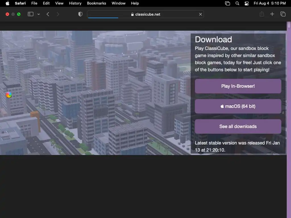Image resolution: width=291 pixels, height=218 pixels.
Task: Go back to the previous page
Action: click(48, 14)
